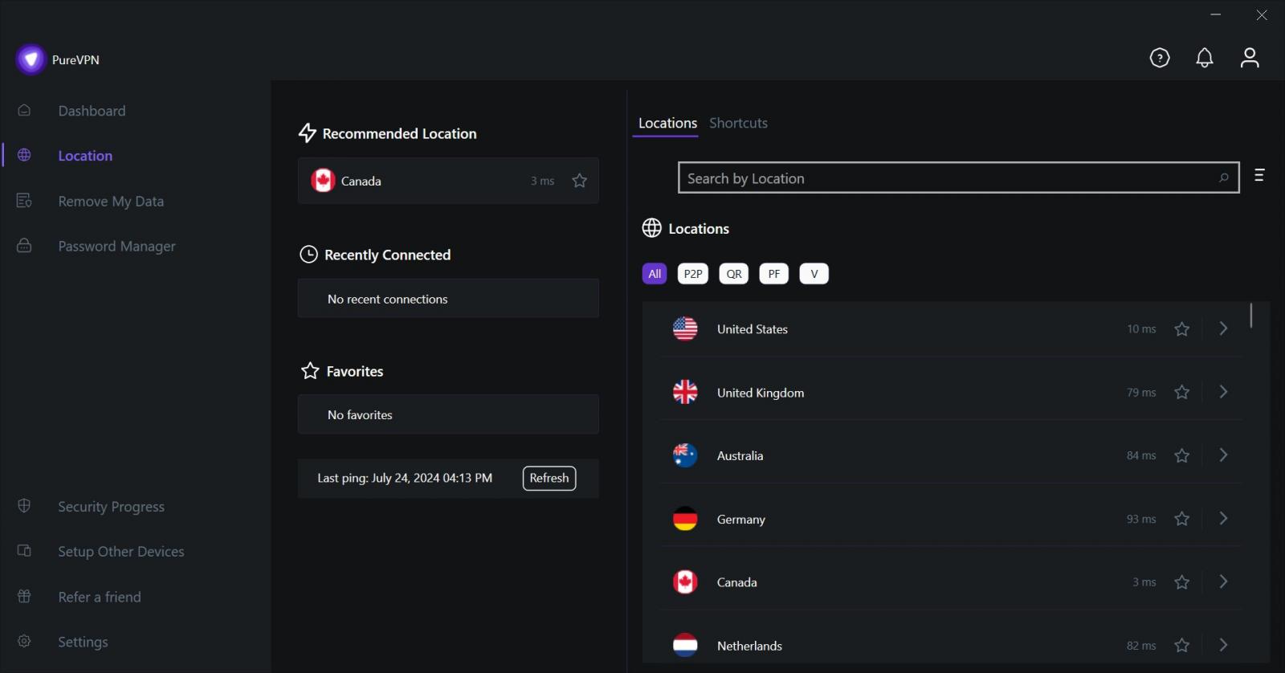Open the Dashboard from the sidebar

tap(91, 110)
